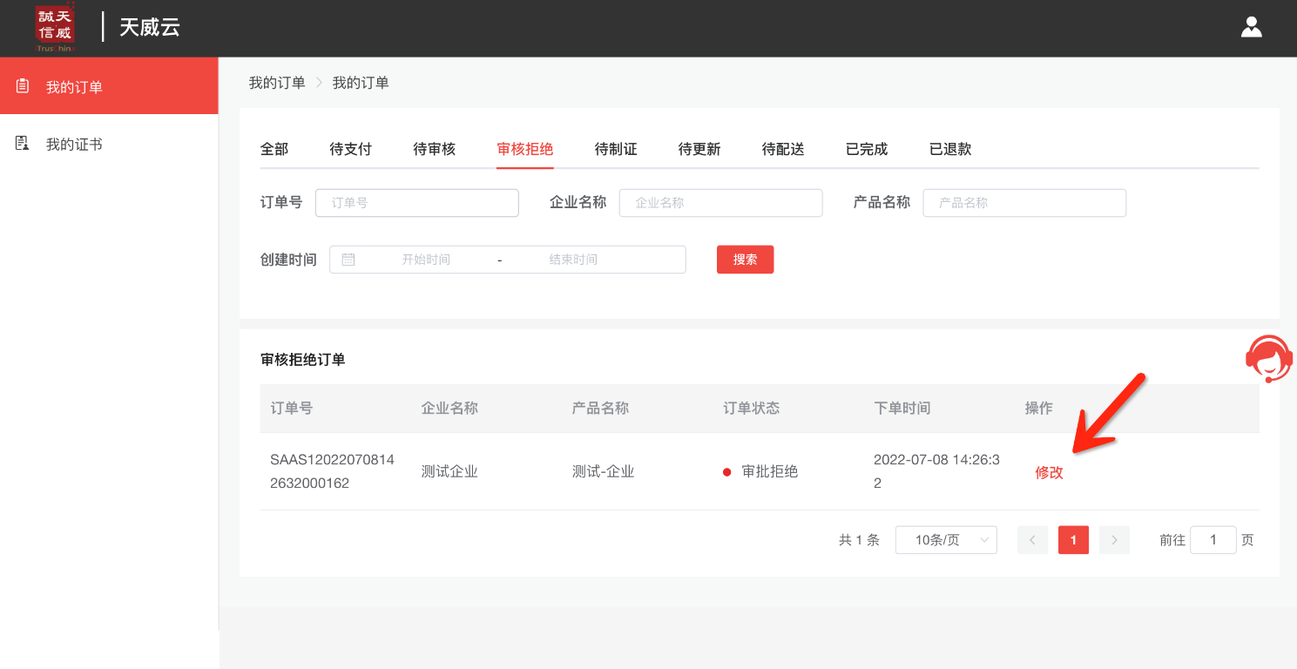Click the My Certificates icon in sidebar
1297x669 pixels.
(23, 144)
